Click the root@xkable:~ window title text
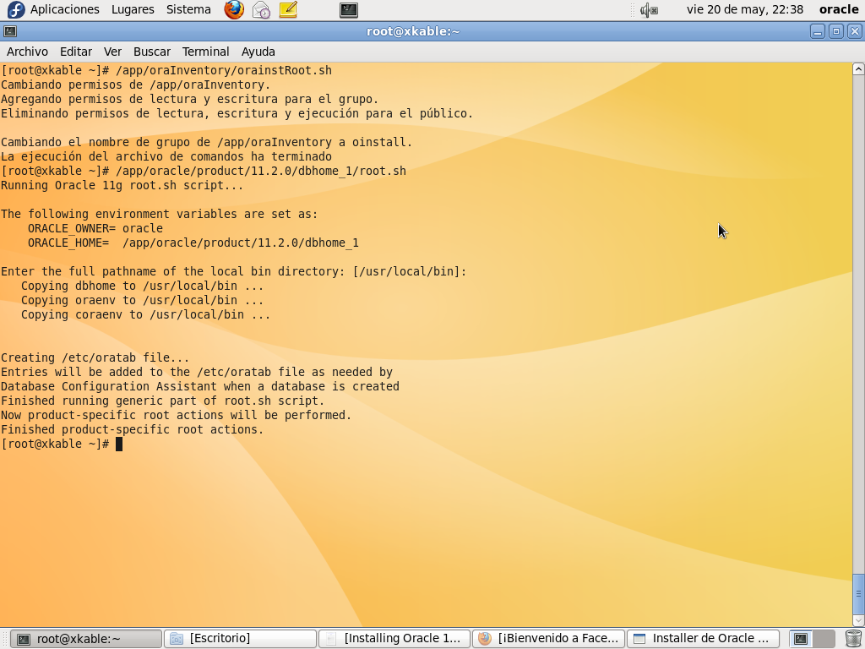The width and height of the screenshot is (865, 649). coord(413,31)
